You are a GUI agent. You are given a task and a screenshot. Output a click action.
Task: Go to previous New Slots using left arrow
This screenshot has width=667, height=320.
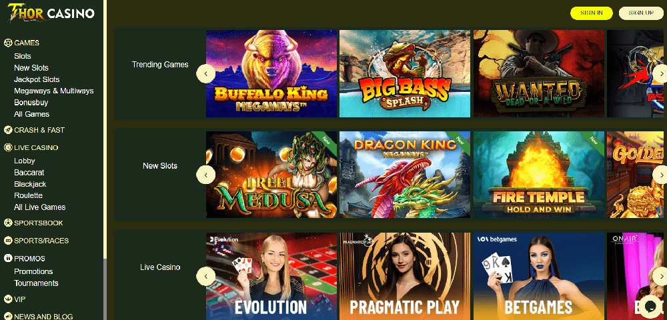(x=206, y=175)
